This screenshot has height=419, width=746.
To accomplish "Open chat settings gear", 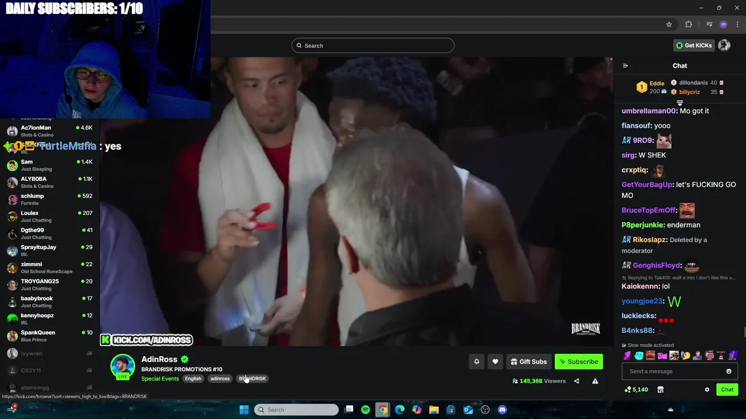I will [x=707, y=389].
